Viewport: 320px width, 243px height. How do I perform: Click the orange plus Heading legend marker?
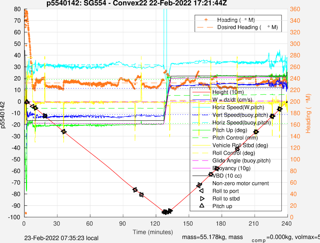tap(206, 20)
